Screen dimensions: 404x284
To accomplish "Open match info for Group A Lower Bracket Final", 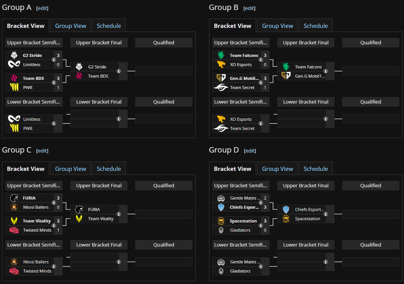I will [119, 119].
